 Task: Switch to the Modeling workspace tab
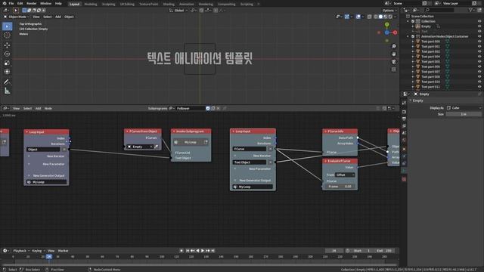pyautogui.click(x=91, y=4)
